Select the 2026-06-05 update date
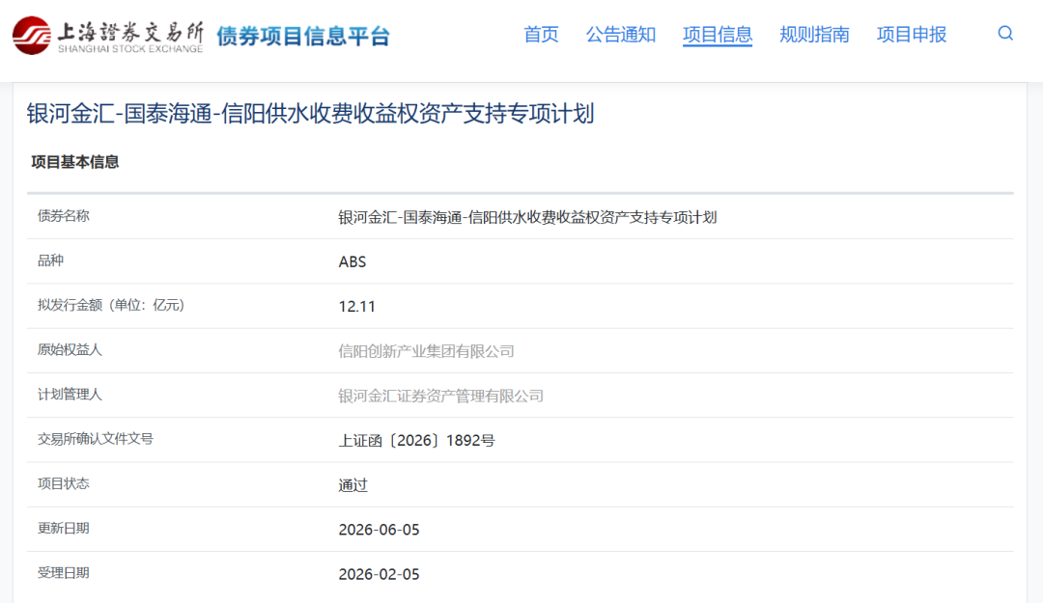 click(x=380, y=530)
